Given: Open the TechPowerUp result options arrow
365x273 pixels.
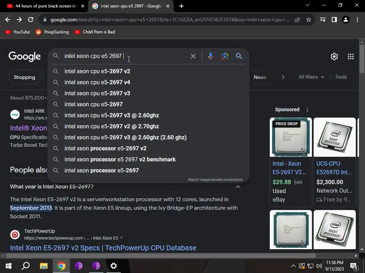Looking at the screenshot, I should pos(122,238).
